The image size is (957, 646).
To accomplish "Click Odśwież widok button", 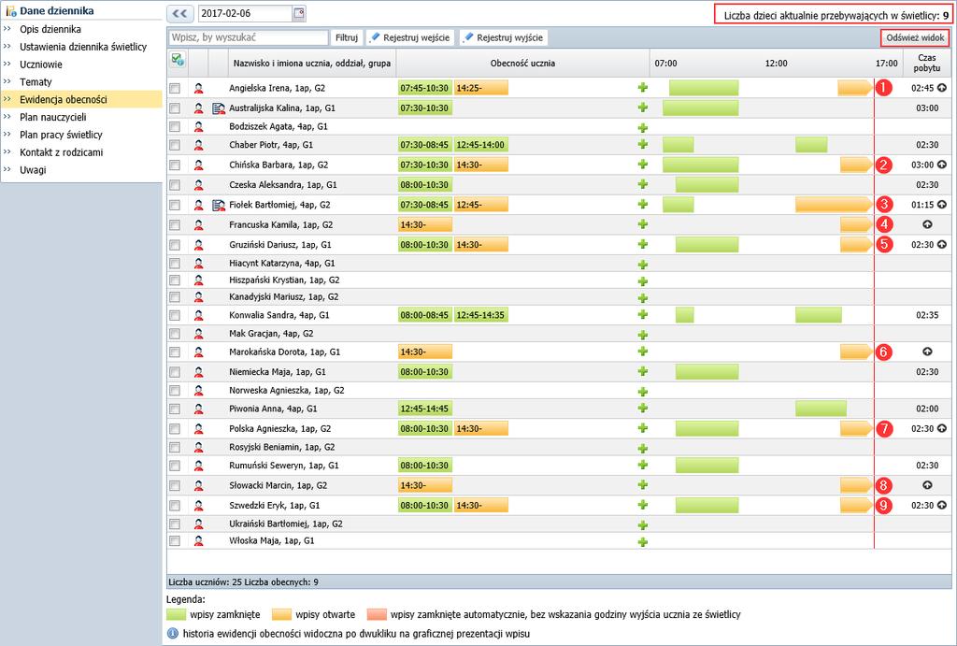I will pyautogui.click(x=915, y=37).
